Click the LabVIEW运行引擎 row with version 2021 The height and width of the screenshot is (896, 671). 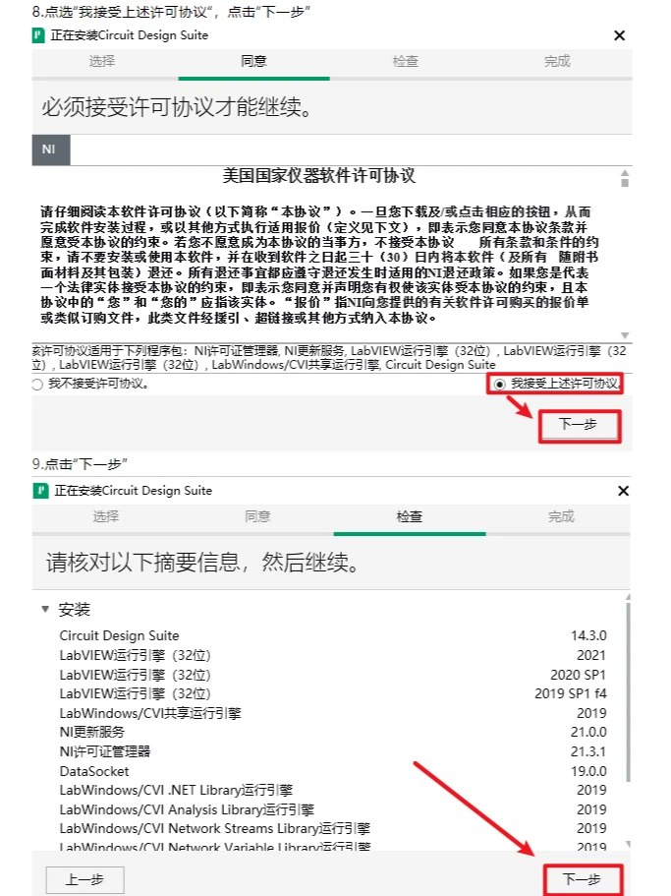pyautogui.click(x=333, y=655)
